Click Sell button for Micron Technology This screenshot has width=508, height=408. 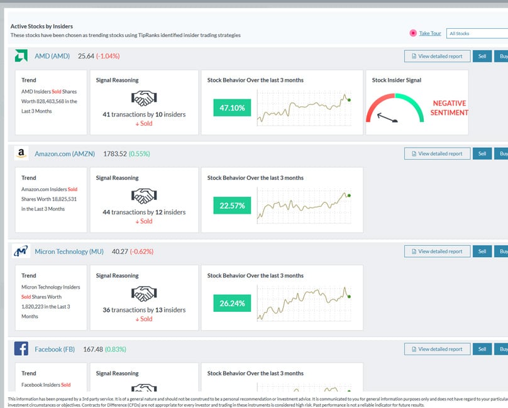[482, 251]
